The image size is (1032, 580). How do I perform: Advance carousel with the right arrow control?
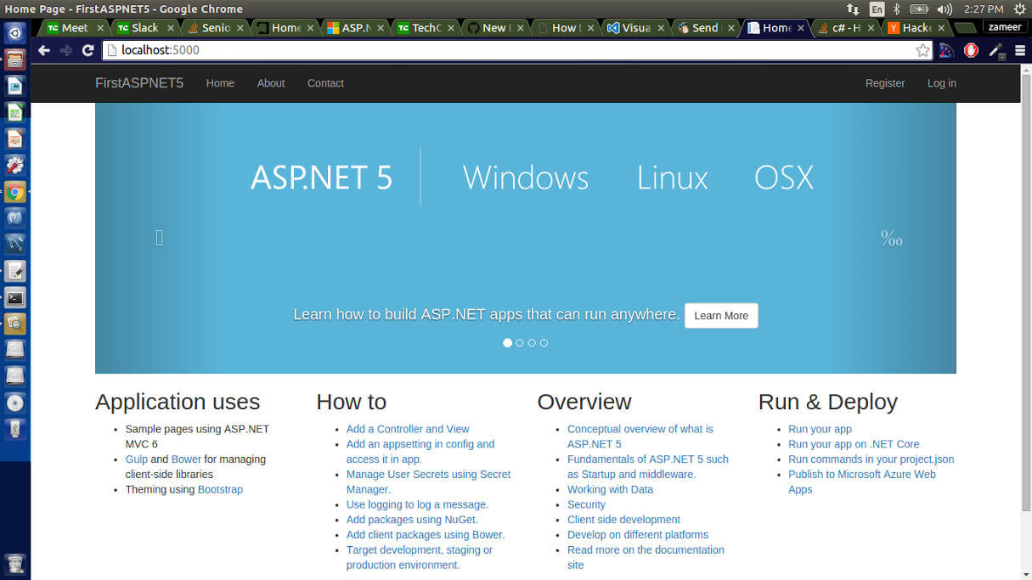coord(891,239)
